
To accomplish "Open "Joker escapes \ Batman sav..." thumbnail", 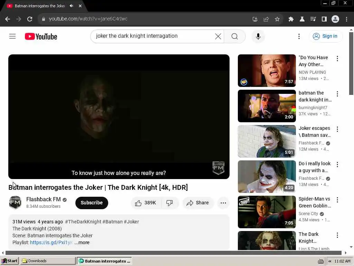I will tap(267, 141).
